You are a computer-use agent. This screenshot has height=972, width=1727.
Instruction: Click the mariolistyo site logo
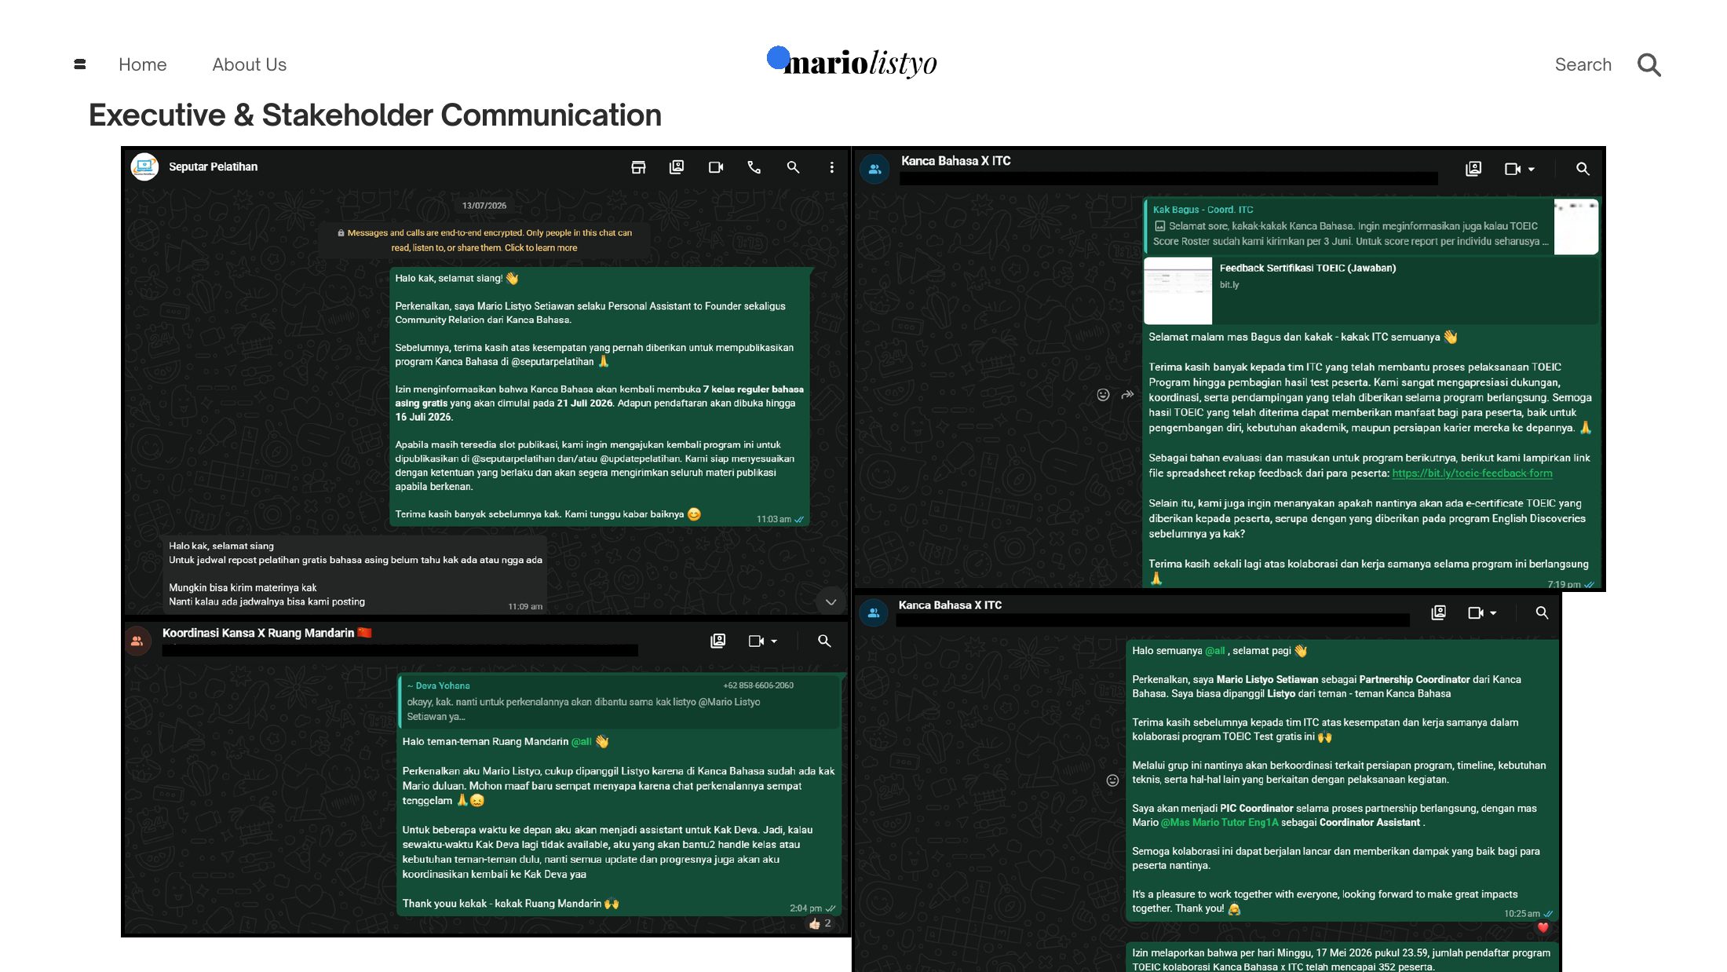(x=853, y=61)
